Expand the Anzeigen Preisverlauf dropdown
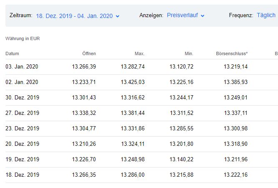This screenshot has height=188, width=278. (185, 15)
